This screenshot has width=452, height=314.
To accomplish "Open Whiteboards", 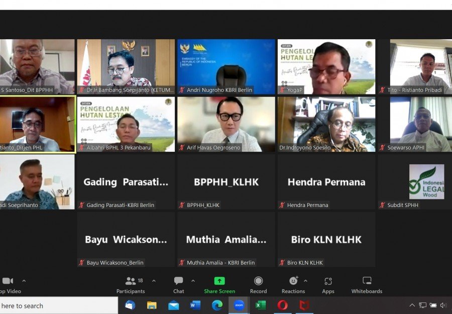I will (x=367, y=285).
